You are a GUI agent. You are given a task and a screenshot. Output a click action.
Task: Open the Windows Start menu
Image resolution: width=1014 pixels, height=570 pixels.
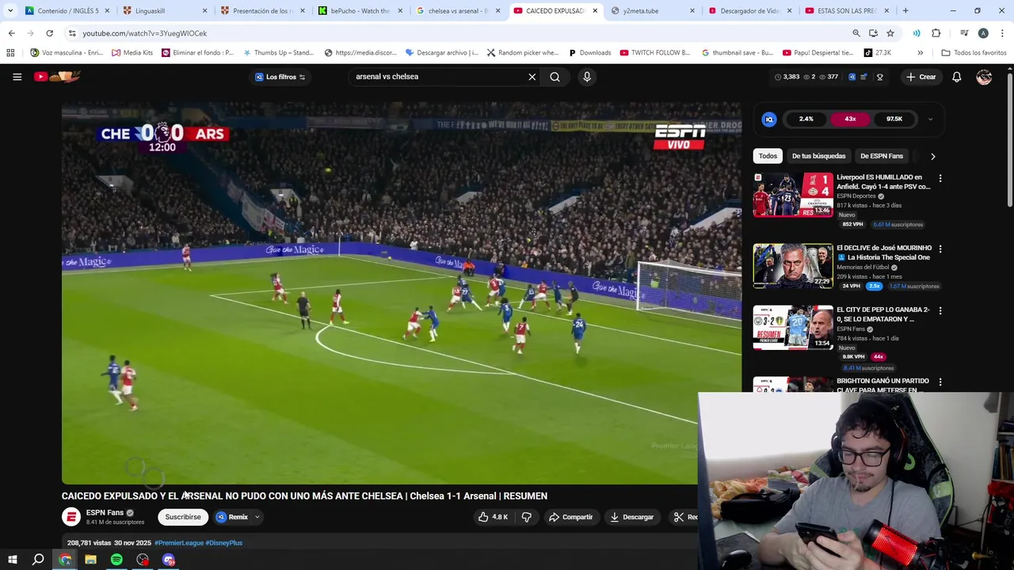(x=13, y=560)
